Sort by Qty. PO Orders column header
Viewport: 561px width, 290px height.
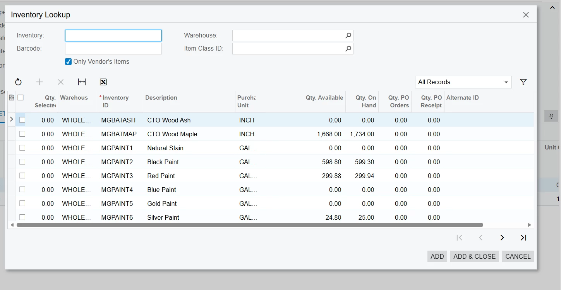(395, 102)
